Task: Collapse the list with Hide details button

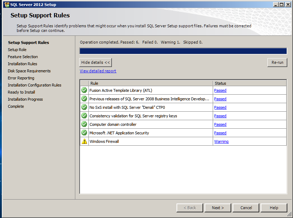Action: 96,62
